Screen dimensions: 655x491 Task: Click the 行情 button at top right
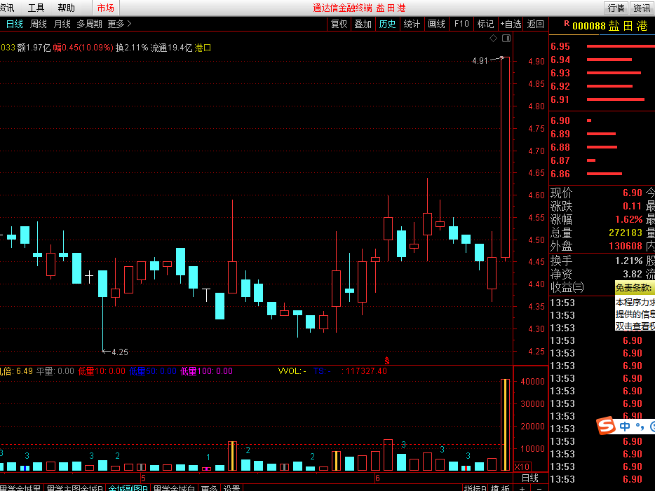616,8
